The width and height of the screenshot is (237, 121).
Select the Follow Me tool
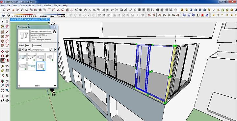(x=7, y=56)
